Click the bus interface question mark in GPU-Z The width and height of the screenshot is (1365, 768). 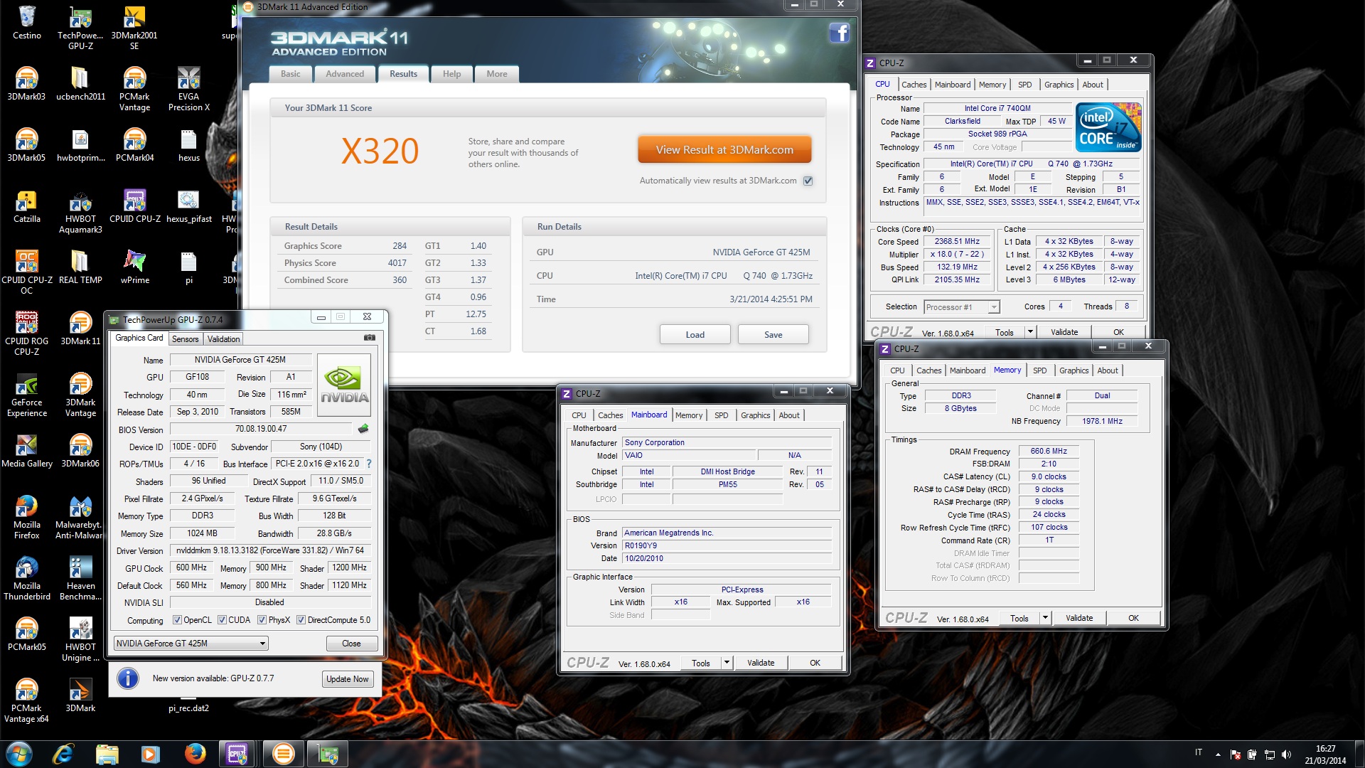(368, 464)
